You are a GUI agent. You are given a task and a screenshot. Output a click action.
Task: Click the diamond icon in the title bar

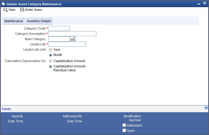click(3, 4)
